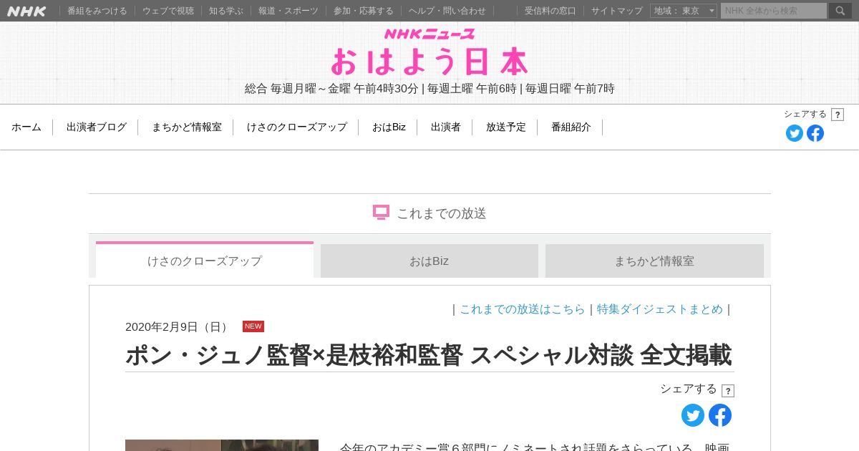Open 知る学ぶ in top bar

tap(226, 11)
